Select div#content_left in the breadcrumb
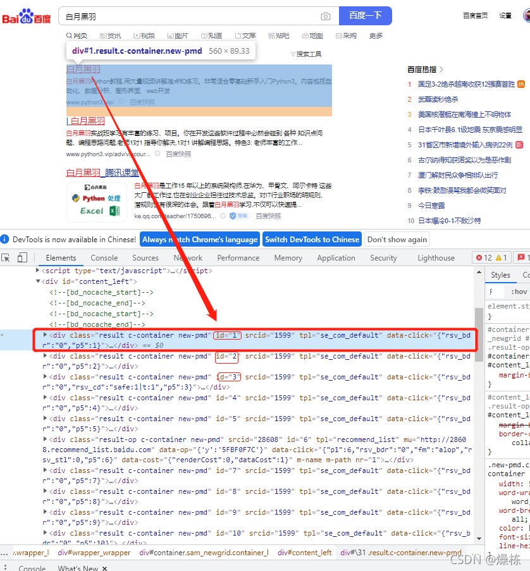 [304, 553]
